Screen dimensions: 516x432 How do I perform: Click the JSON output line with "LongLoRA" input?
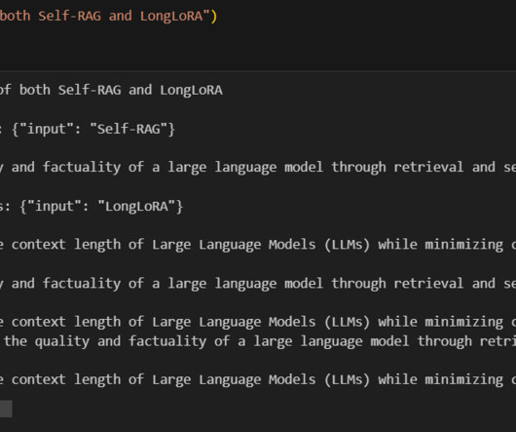coord(92,207)
